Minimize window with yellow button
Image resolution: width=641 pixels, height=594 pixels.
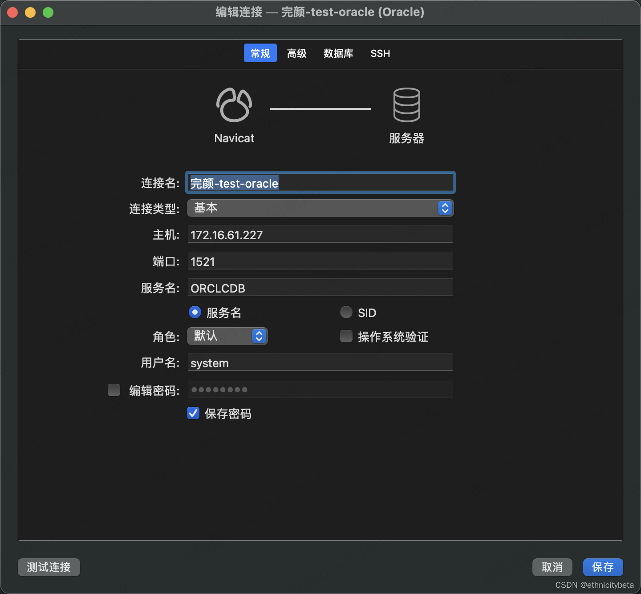coord(30,12)
